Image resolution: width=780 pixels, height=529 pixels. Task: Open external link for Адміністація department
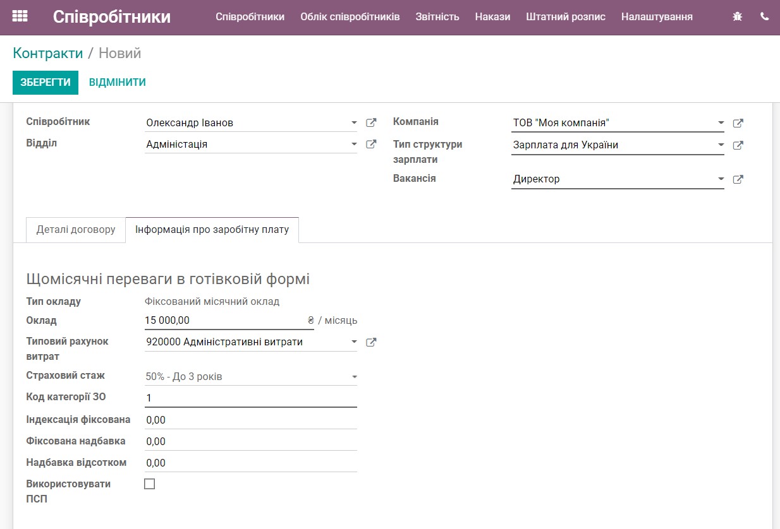tap(371, 144)
